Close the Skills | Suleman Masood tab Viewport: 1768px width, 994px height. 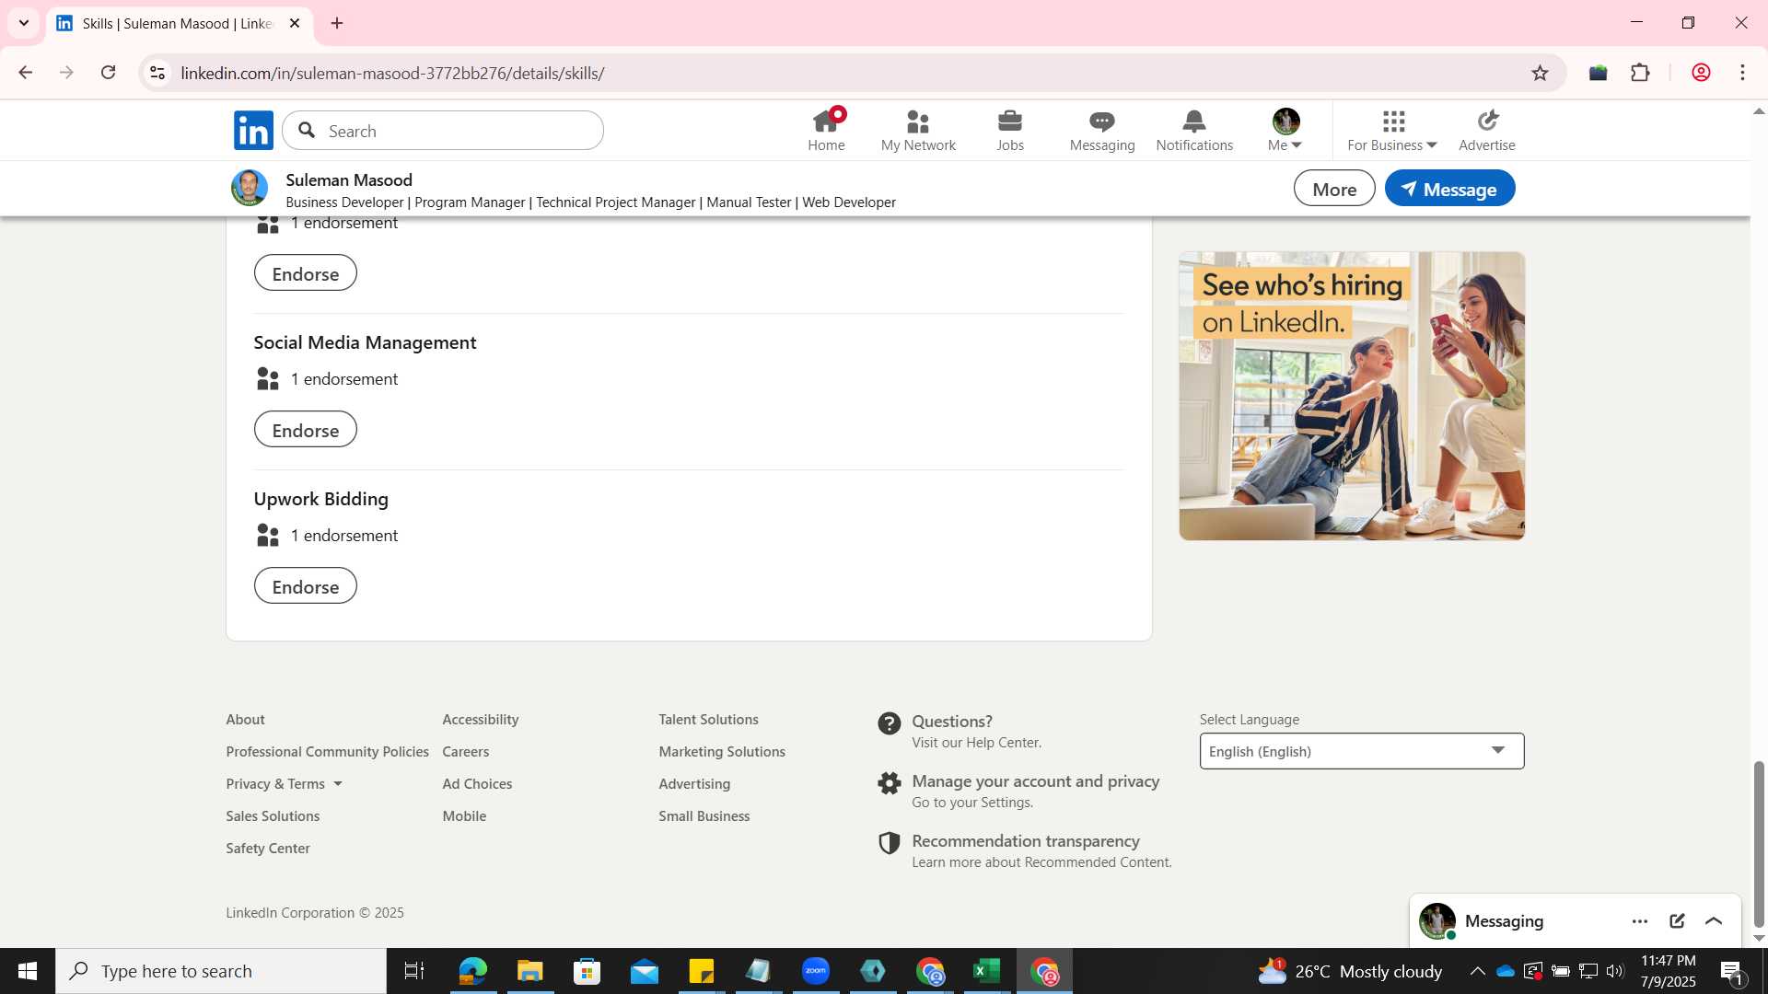click(x=295, y=23)
